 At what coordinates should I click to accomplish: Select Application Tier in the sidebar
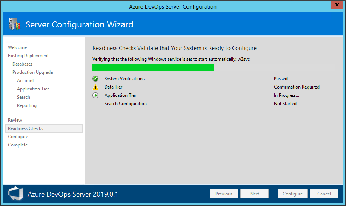pyautogui.click(x=33, y=89)
